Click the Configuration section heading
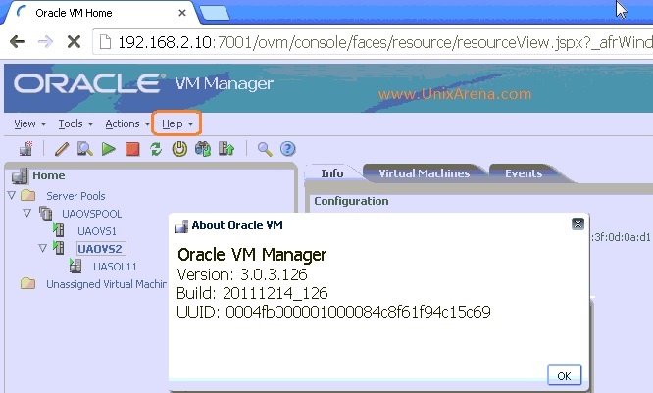The width and height of the screenshot is (653, 393). (351, 201)
